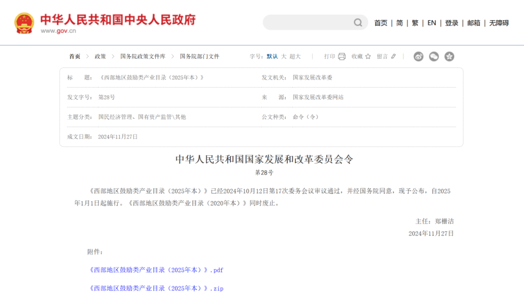Set font size to 超大

(x=295, y=56)
